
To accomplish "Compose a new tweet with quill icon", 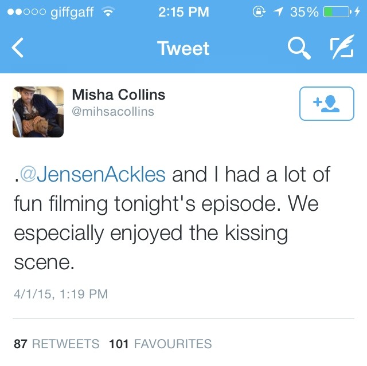I will [x=342, y=47].
